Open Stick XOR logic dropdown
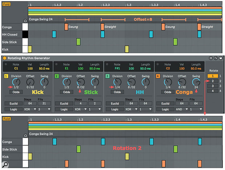 pyautogui.click(x=81, y=109)
